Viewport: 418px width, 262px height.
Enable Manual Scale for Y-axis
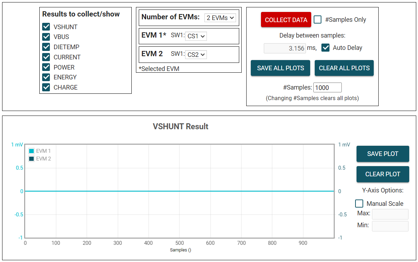tap(359, 204)
